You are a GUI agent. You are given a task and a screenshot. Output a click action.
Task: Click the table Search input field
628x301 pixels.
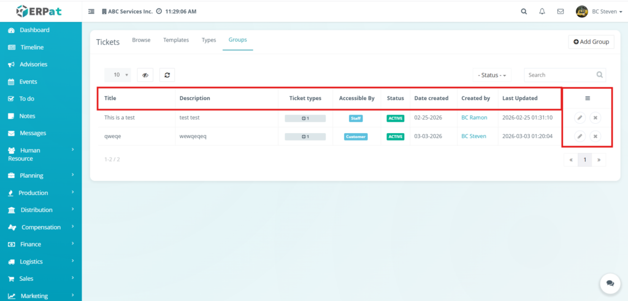[561, 75]
